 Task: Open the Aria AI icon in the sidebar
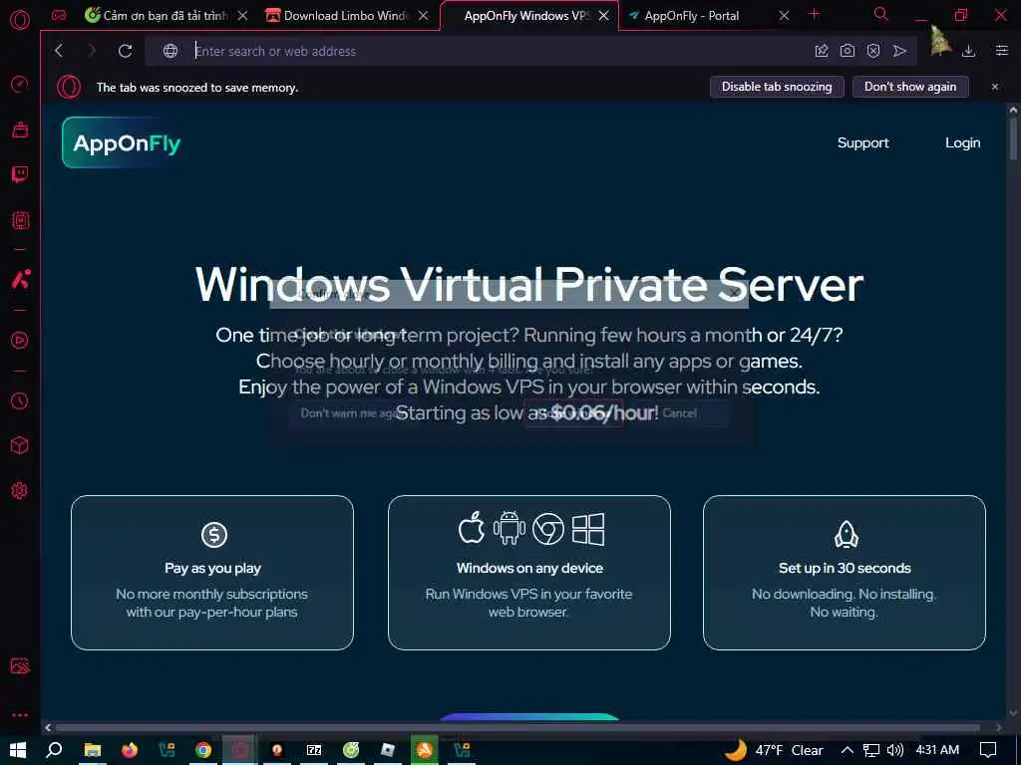click(20, 279)
